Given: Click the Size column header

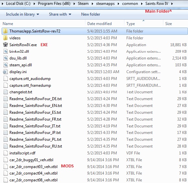Looking at the screenshot, I should [175, 24].
